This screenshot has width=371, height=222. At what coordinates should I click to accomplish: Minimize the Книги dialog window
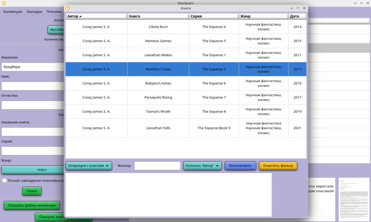tap(291, 8)
